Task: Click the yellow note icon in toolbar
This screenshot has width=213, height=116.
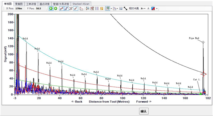Action: [102, 9]
